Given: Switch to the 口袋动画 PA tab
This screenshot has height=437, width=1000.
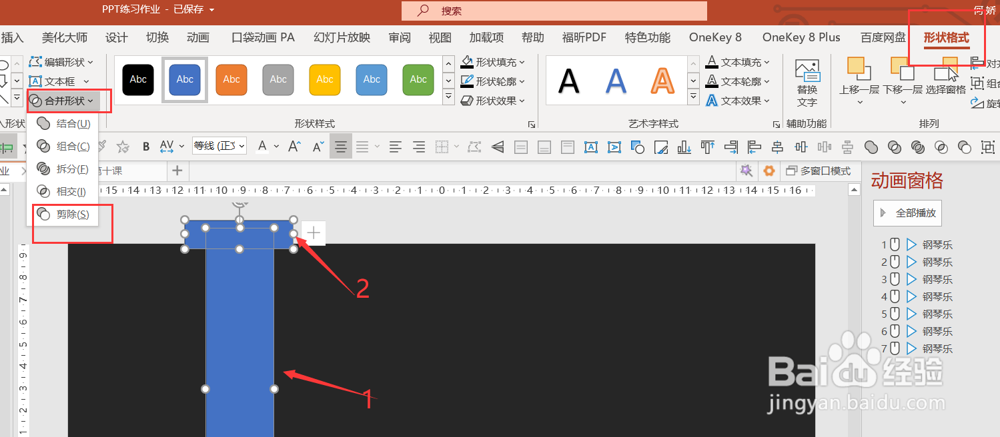Looking at the screenshot, I should (x=263, y=37).
